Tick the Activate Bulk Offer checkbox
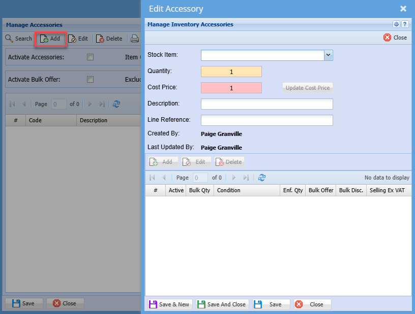This screenshot has height=314, width=415. 90,80
